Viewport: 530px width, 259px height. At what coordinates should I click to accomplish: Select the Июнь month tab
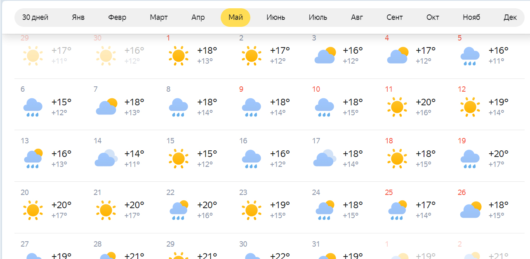tap(276, 17)
